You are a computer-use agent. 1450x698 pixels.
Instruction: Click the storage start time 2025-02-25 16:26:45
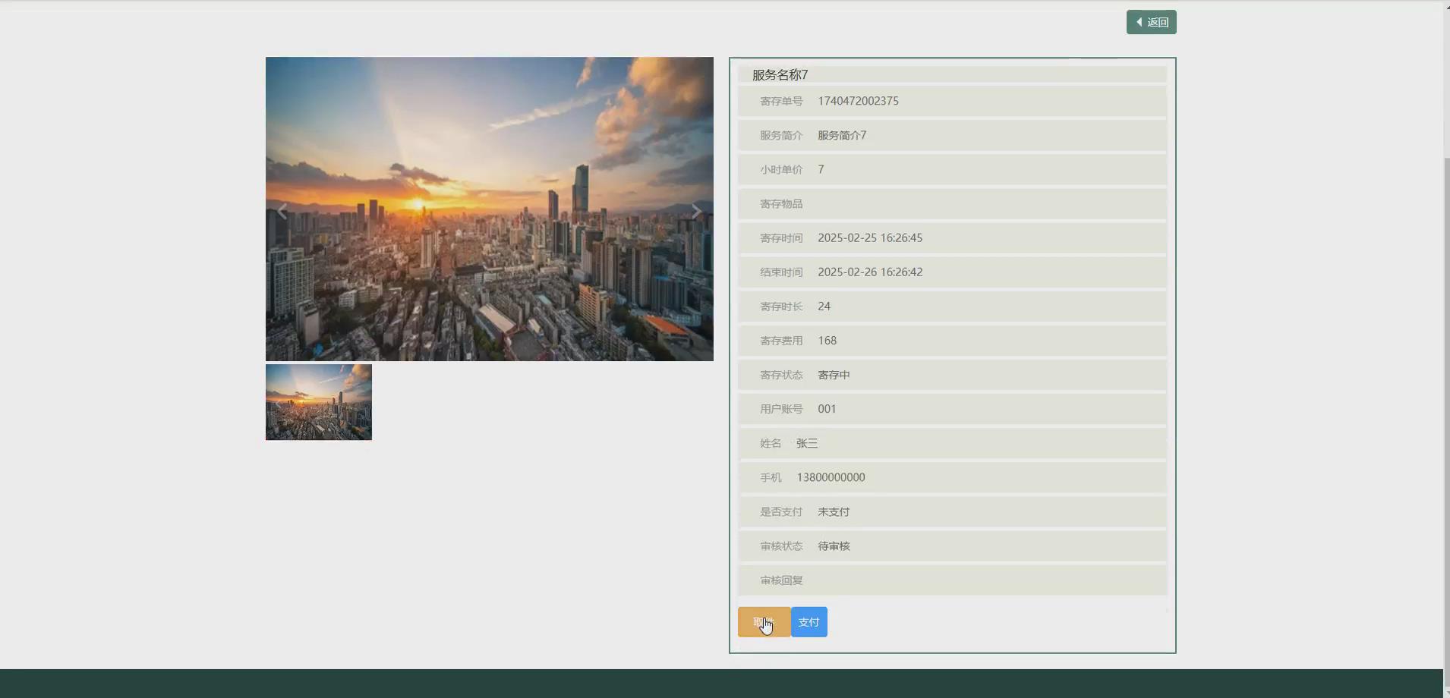pos(870,237)
